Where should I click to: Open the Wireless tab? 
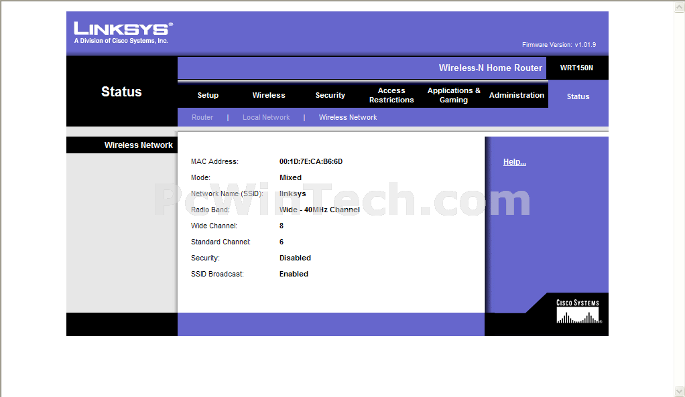point(269,95)
